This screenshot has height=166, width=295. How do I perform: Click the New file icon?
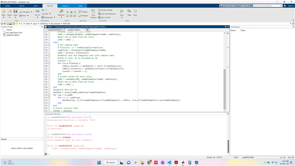click(3, 11)
